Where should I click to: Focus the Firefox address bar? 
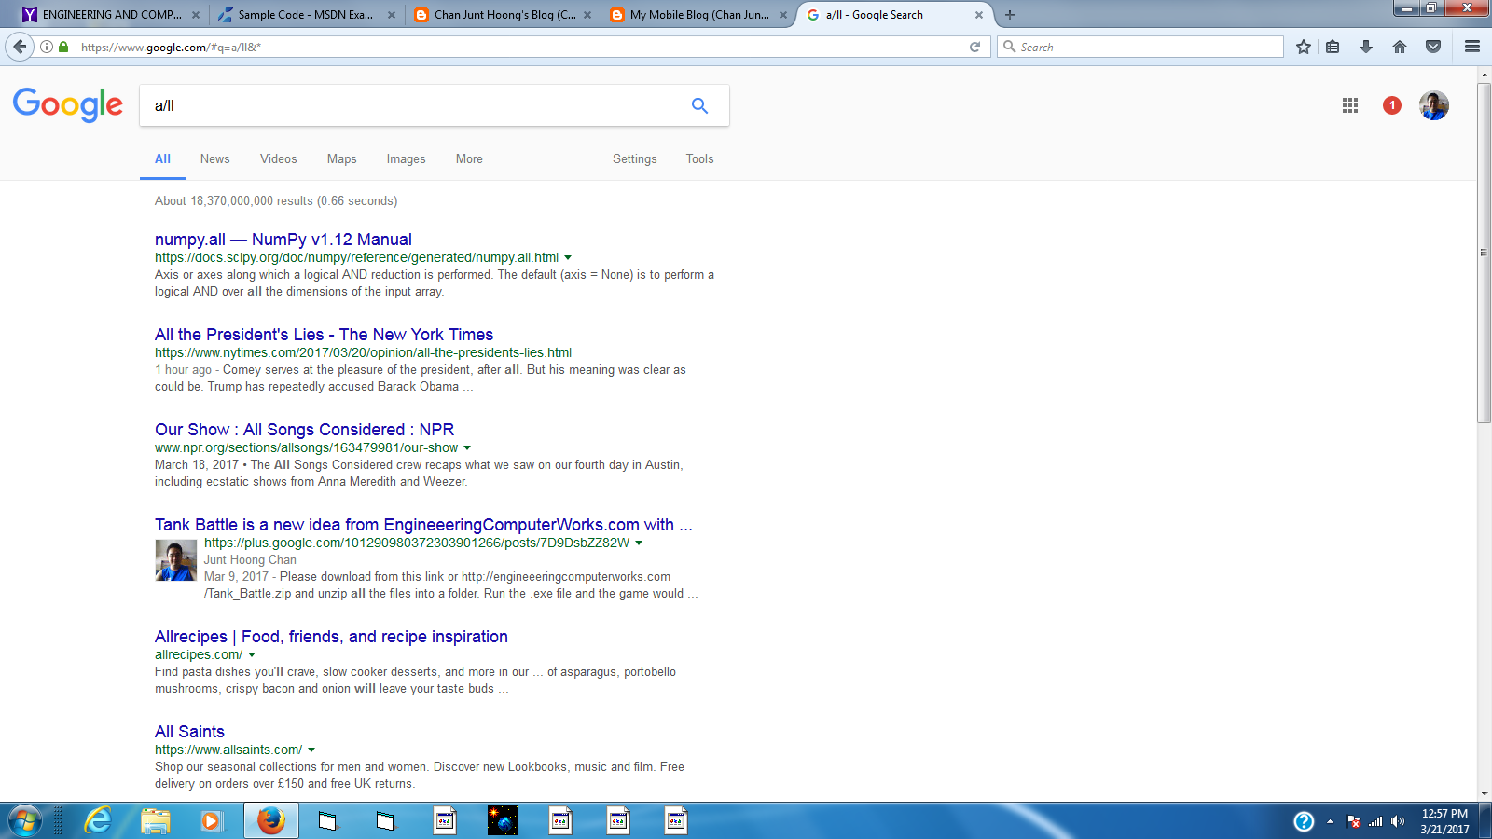(518, 47)
